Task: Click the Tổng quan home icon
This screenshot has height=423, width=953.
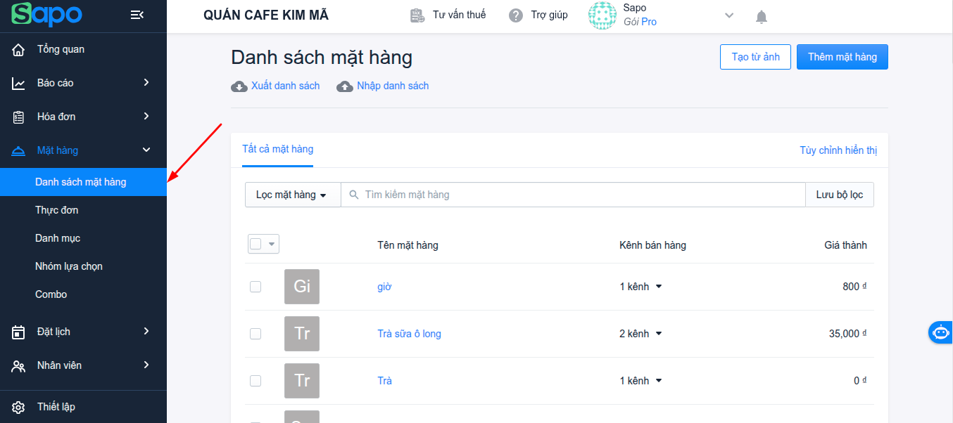Action: [19, 49]
